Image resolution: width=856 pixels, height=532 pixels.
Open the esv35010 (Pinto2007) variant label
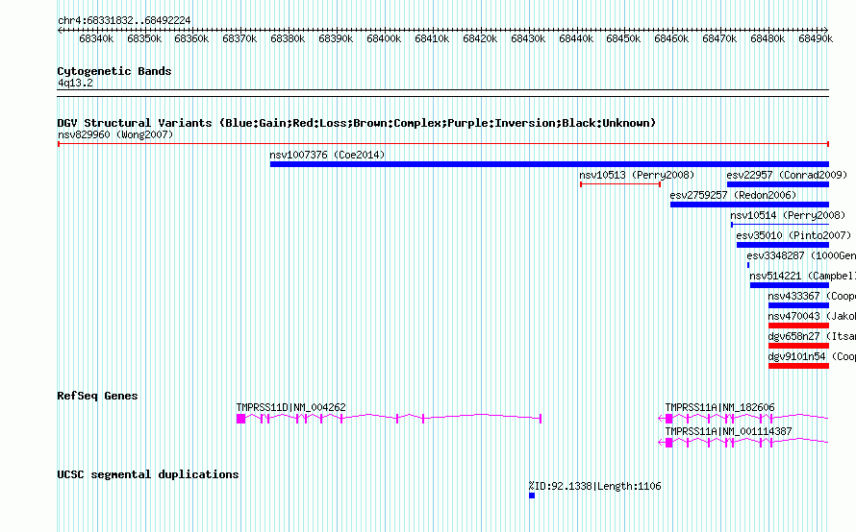tap(793, 235)
